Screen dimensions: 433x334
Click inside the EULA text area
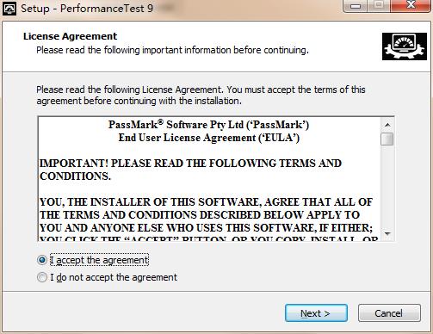209,179
